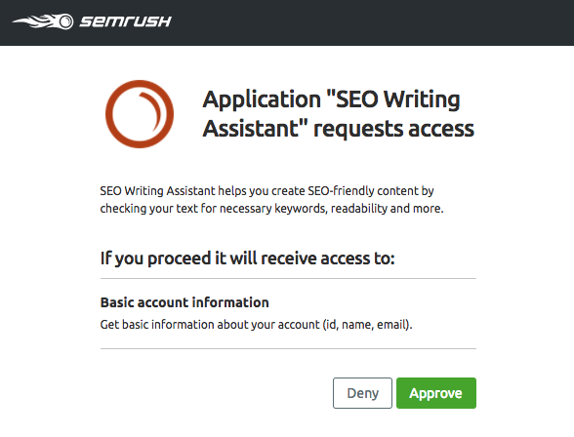Viewport: 574px width, 437px height.
Task: Click the Semrush fireball logo icon
Action: (x=43, y=21)
